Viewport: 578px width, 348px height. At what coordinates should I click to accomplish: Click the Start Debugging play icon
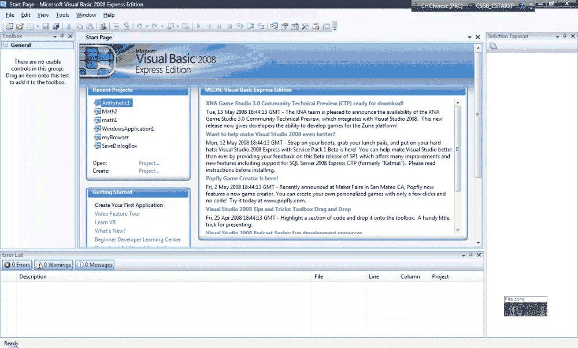198,26
